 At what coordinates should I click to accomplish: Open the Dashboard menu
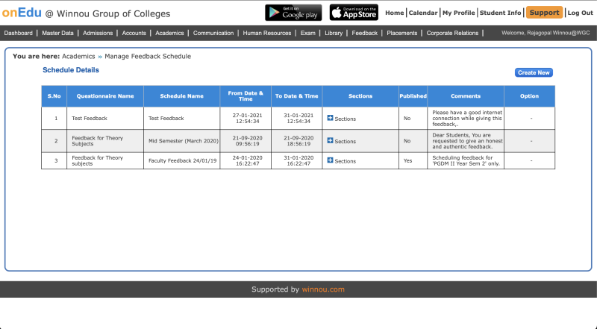[x=19, y=33]
